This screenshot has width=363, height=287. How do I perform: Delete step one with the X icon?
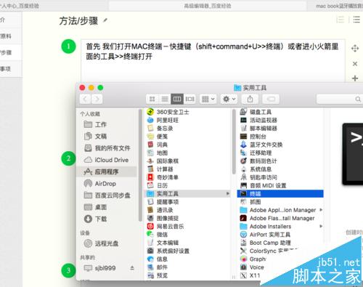click(x=355, y=64)
